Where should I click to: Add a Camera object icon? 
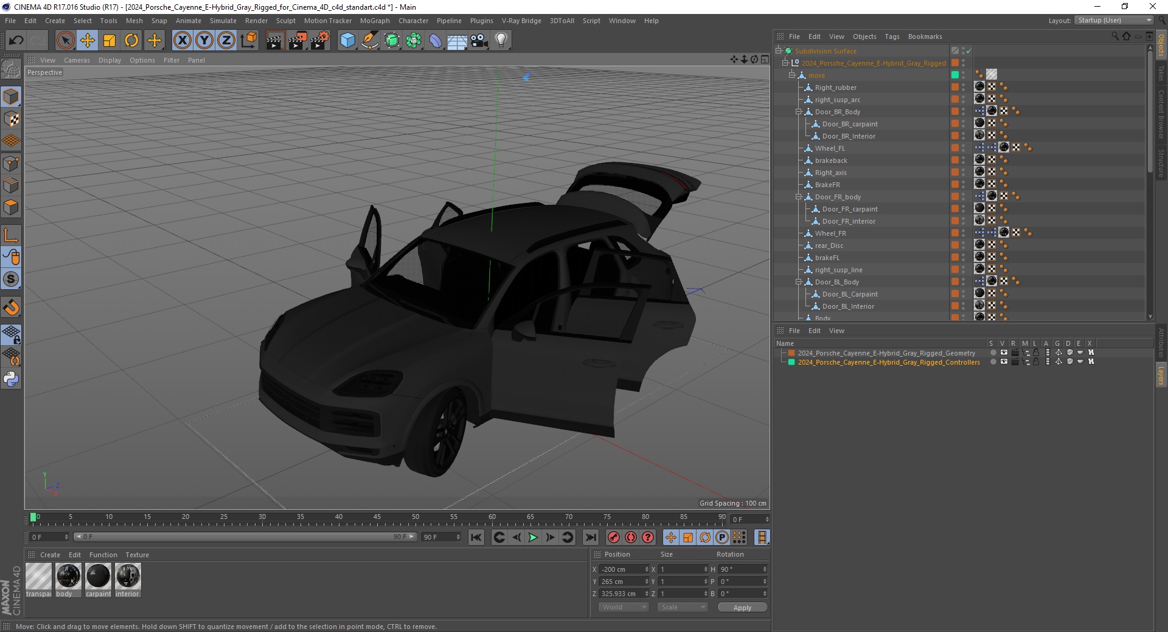pyautogui.click(x=479, y=41)
